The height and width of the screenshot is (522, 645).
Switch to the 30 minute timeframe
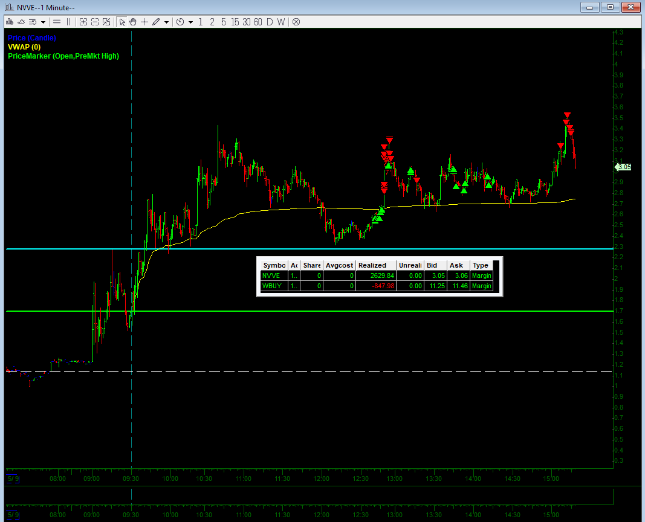247,22
